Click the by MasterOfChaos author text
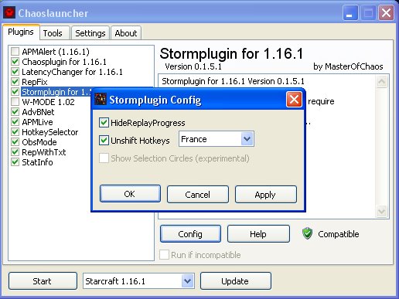399x299 pixels. click(348, 66)
